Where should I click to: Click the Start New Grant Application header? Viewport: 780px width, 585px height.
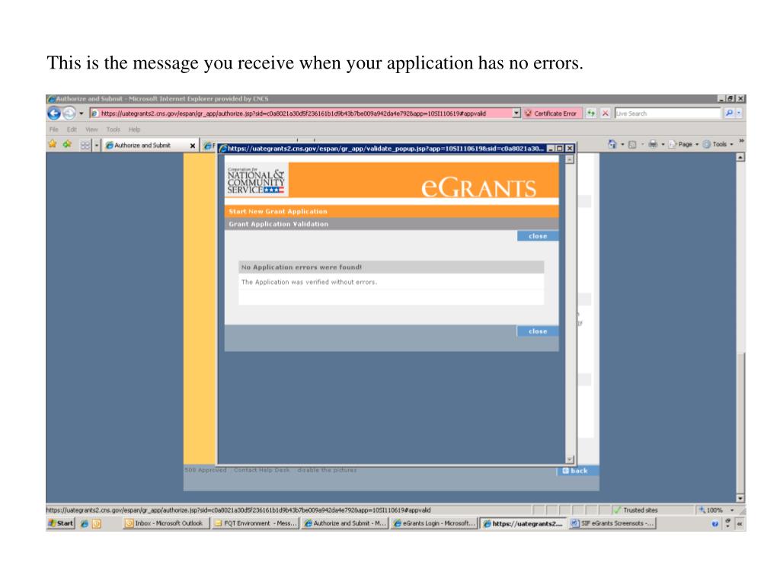click(x=277, y=212)
